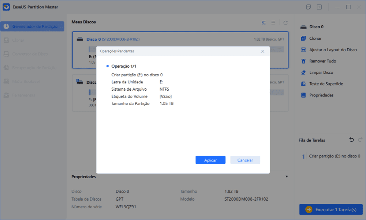Image resolution: width=366 pixels, height=220 pixels.
Task: Undo the queued task with undo arrow
Action: (351, 140)
